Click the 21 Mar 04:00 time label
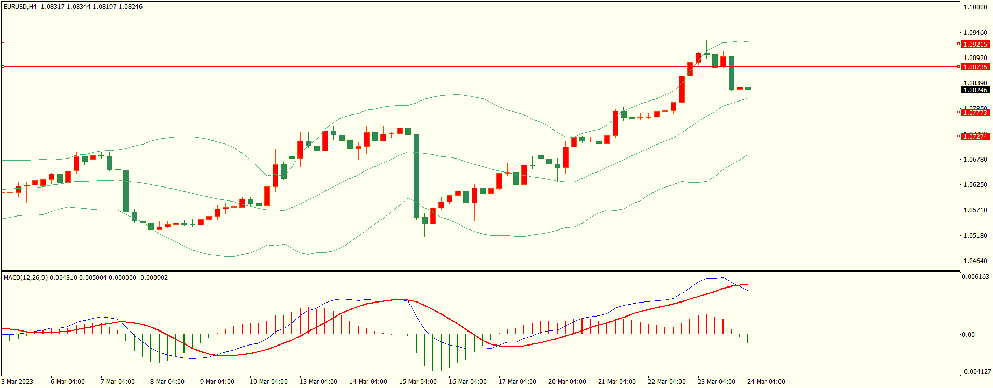The image size is (993, 388). pyautogui.click(x=617, y=382)
